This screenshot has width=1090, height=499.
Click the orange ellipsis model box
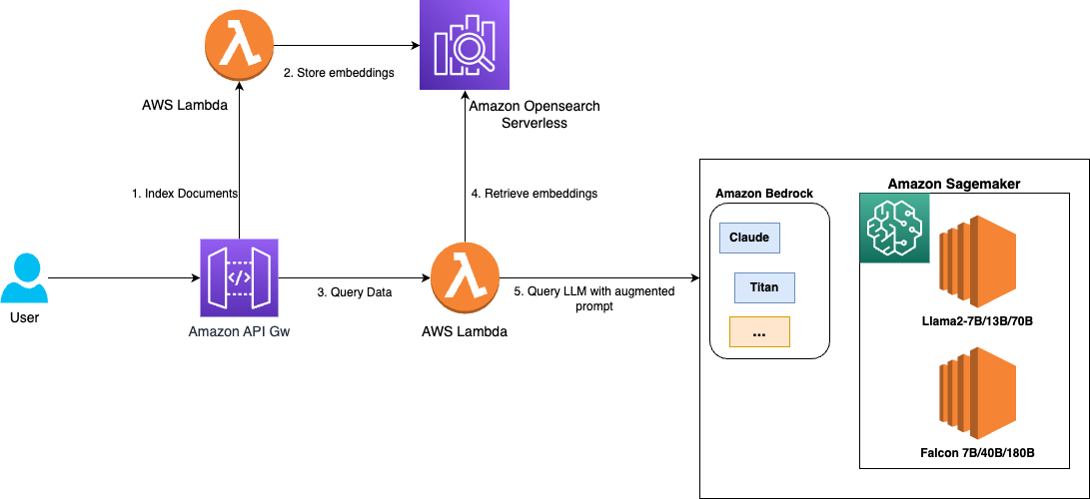pos(759,332)
